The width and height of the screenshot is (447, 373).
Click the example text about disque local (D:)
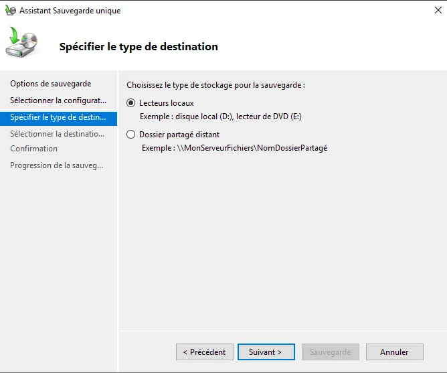pyautogui.click(x=221, y=117)
